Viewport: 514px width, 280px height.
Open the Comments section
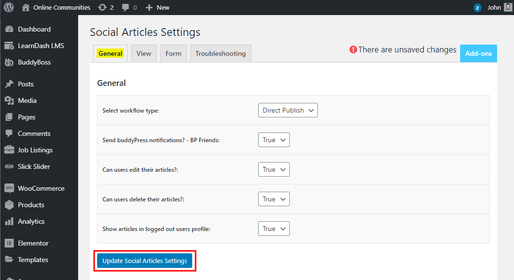[x=33, y=133]
